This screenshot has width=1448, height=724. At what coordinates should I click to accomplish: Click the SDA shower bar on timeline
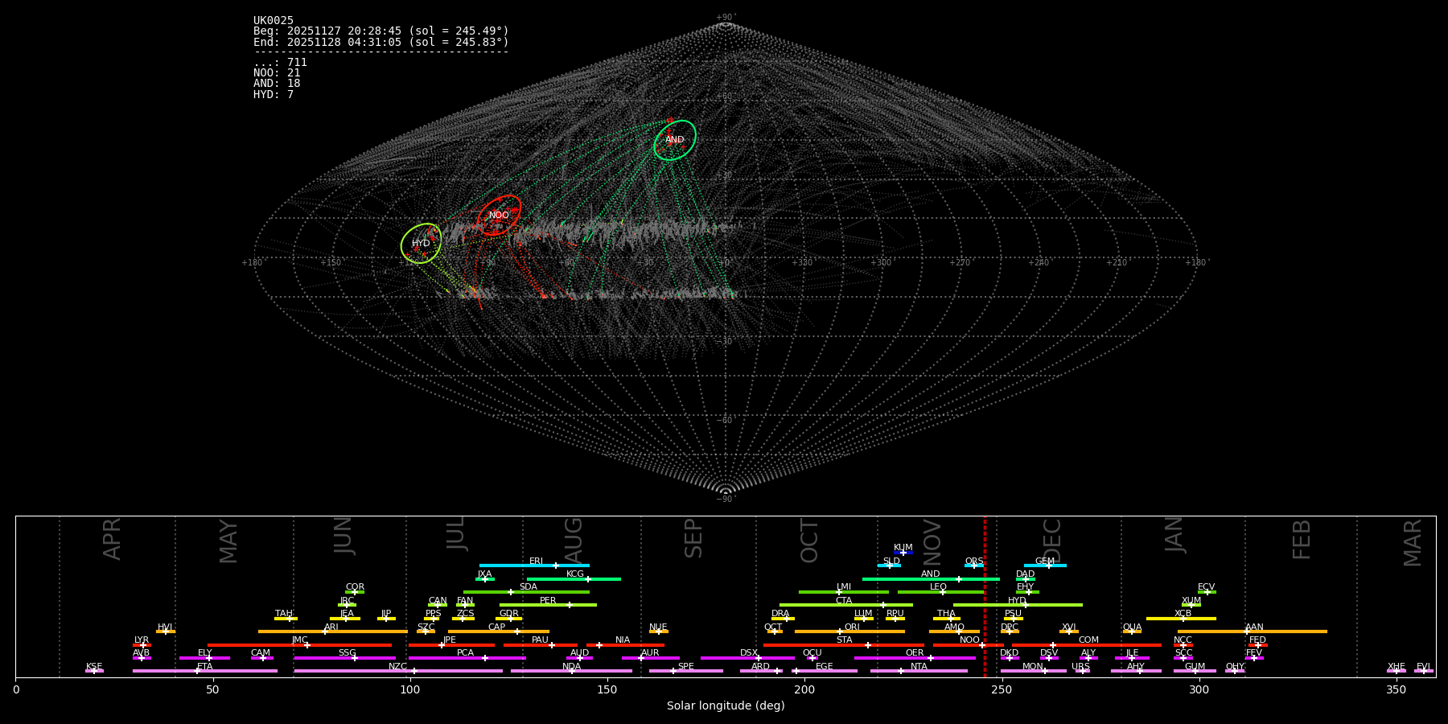coord(526,592)
